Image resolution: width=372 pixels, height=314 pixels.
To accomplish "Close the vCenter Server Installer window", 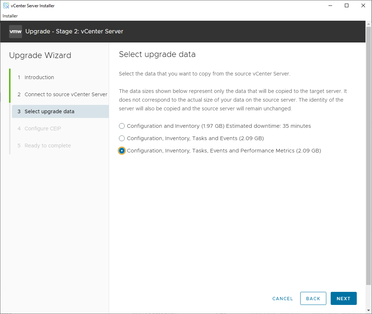I will 363,5.
